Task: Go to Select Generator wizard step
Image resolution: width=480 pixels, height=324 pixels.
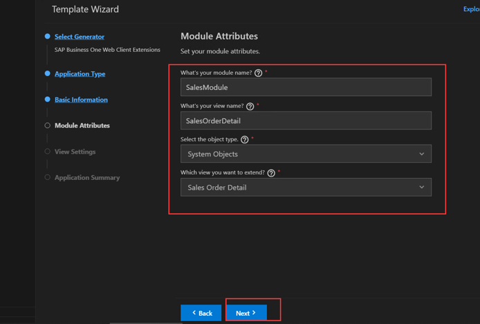Action: [80, 37]
